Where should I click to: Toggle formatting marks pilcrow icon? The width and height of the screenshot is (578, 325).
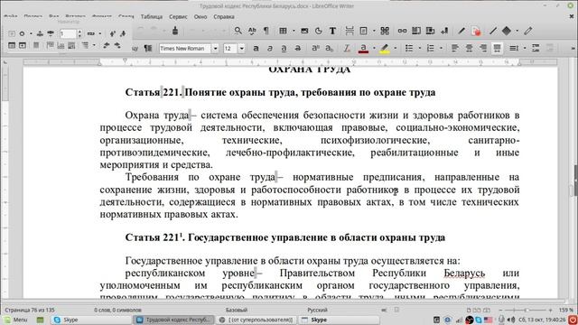[266, 31]
